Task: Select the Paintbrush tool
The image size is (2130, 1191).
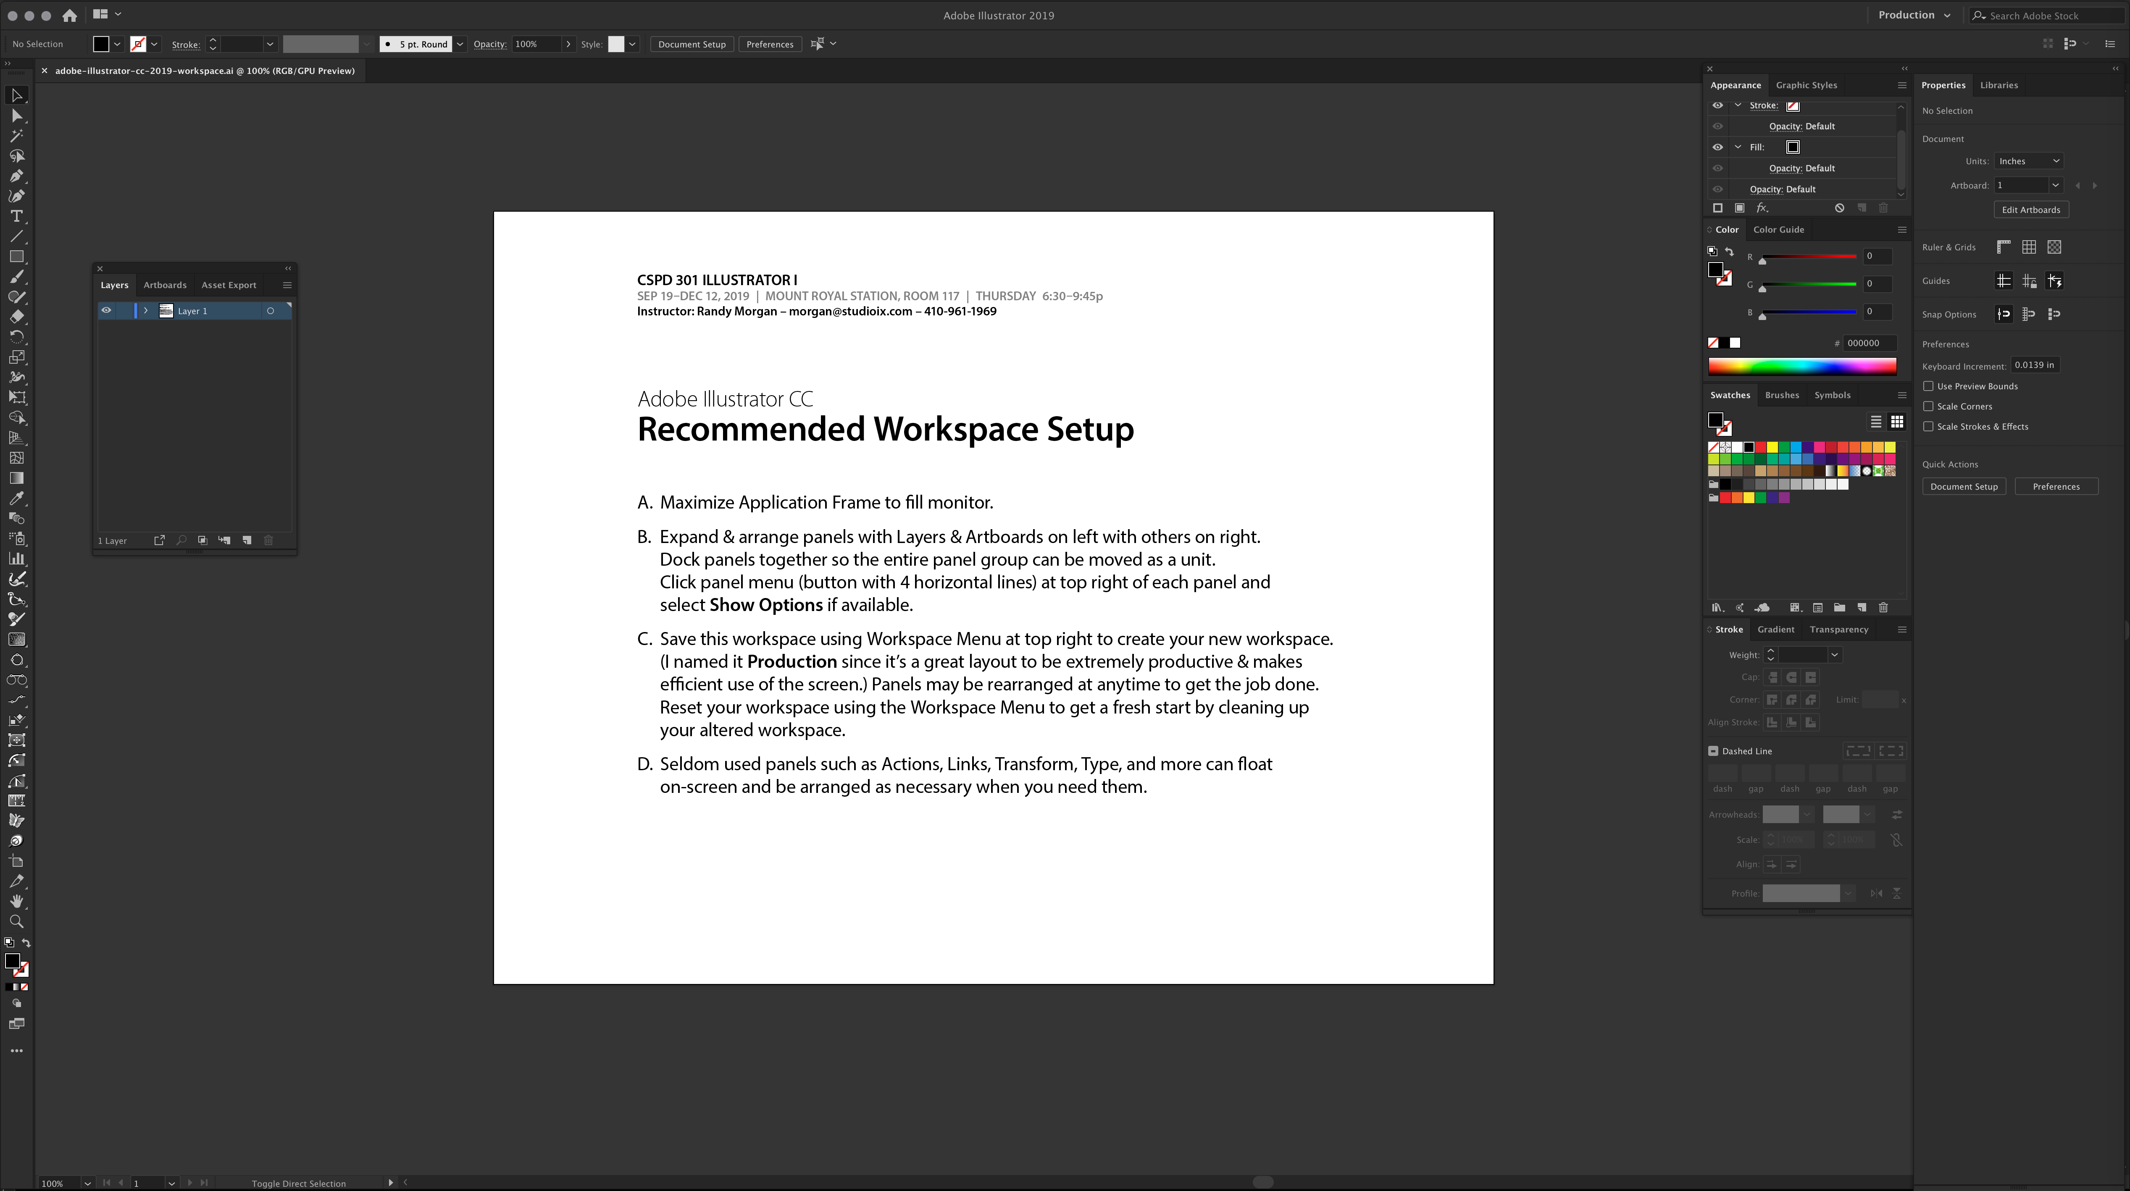Action: point(16,277)
